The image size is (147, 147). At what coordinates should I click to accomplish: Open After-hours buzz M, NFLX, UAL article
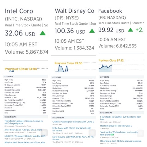click(23, 130)
